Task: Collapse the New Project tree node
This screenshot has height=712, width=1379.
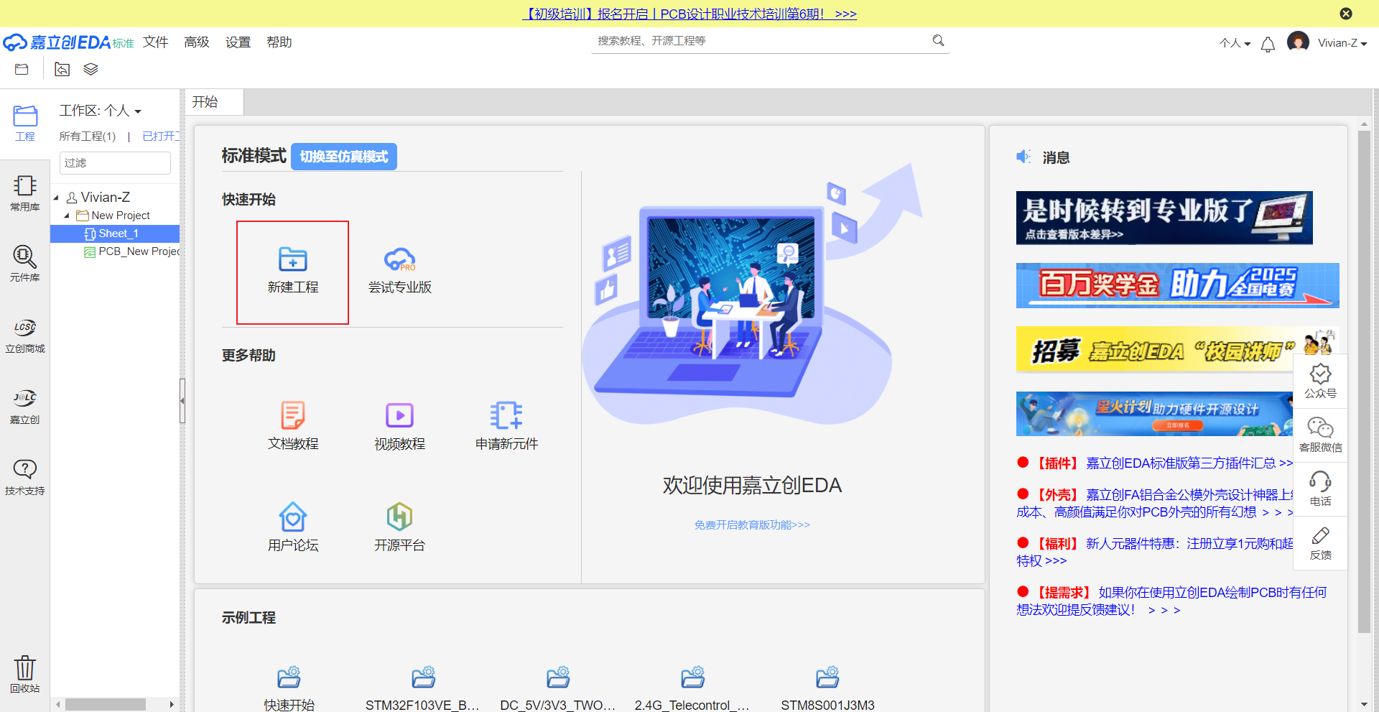Action: [x=67, y=216]
